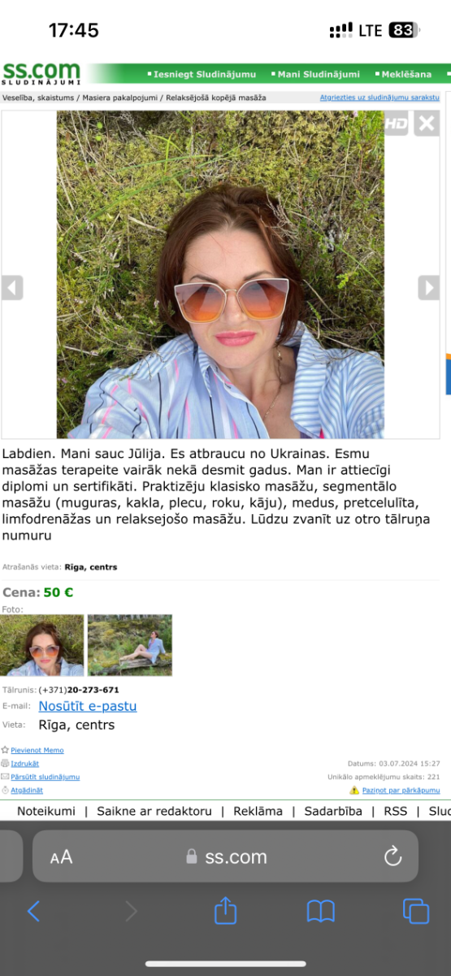
Task: Open the AA reader text options
Action: tap(61, 856)
